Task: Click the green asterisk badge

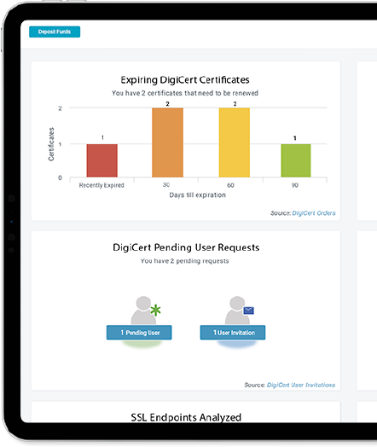Action: point(155,310)
